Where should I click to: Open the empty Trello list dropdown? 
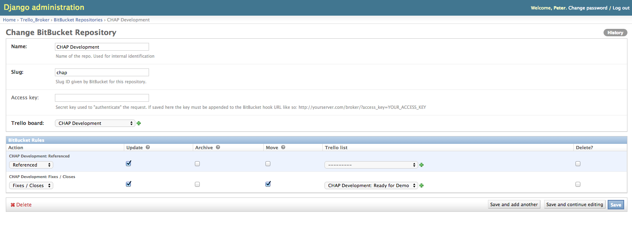click(x=371, y=165)
